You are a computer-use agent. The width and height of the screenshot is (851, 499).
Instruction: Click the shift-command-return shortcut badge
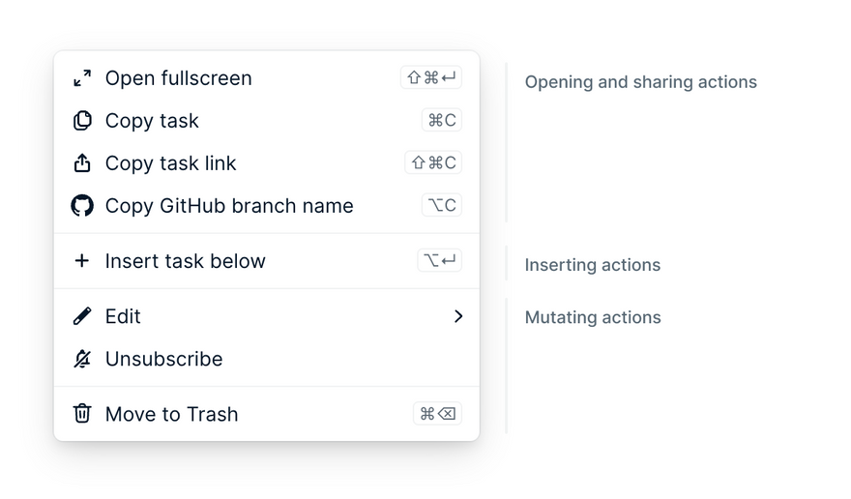[431, 77]
